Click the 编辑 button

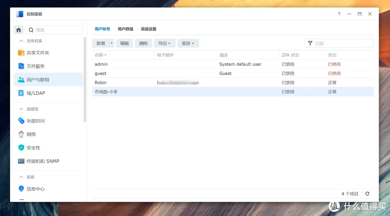(124, 43)
